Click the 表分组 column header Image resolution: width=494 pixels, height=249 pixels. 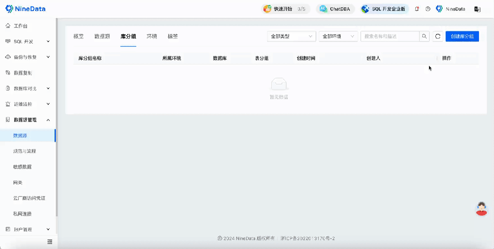pyautogui.click(x=262, y=58)
